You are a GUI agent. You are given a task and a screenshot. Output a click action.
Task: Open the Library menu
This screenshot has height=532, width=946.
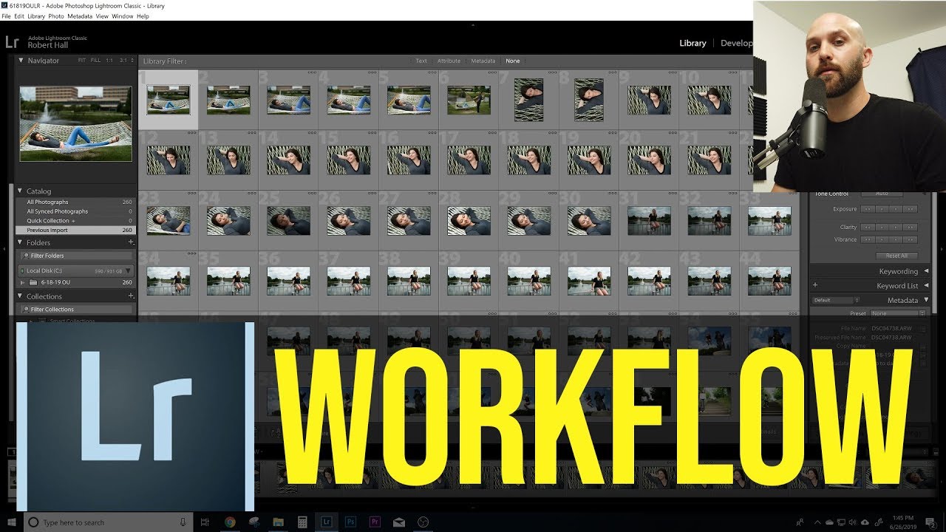point(36,16)
